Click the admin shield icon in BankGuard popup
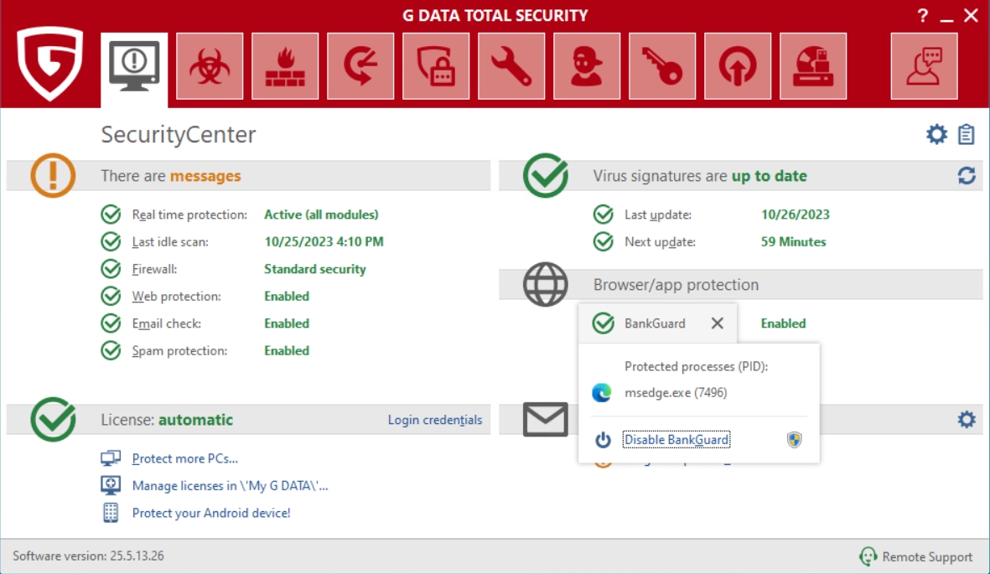Screen dimensions: 990x574 pyautogui.click(x=795, y=439)
